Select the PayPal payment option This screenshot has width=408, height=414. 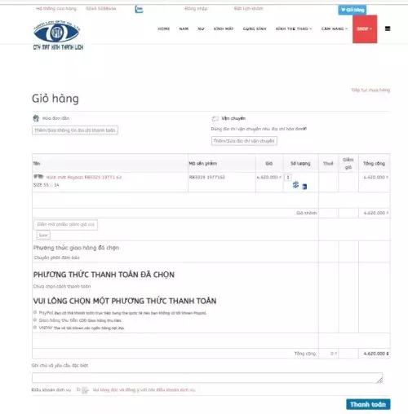(x=35, y=312)
